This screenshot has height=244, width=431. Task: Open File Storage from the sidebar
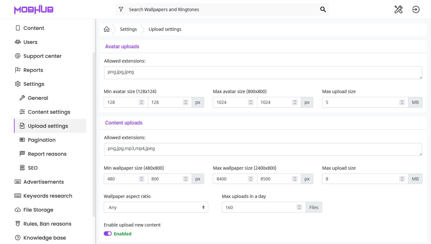point(38,210)
